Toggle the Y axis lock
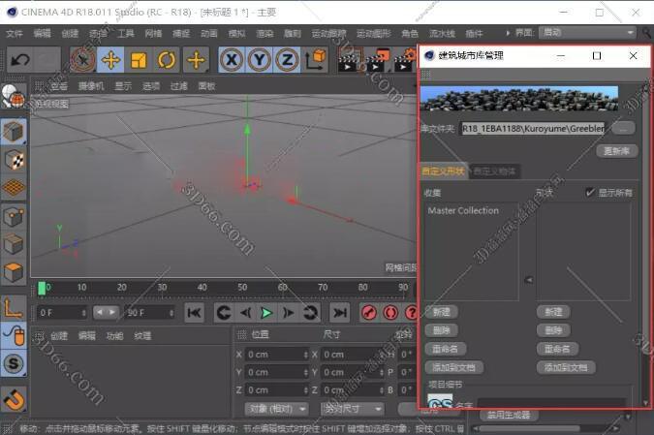The height and width of the screenshot is (435, 654). [x=259, y=60]
